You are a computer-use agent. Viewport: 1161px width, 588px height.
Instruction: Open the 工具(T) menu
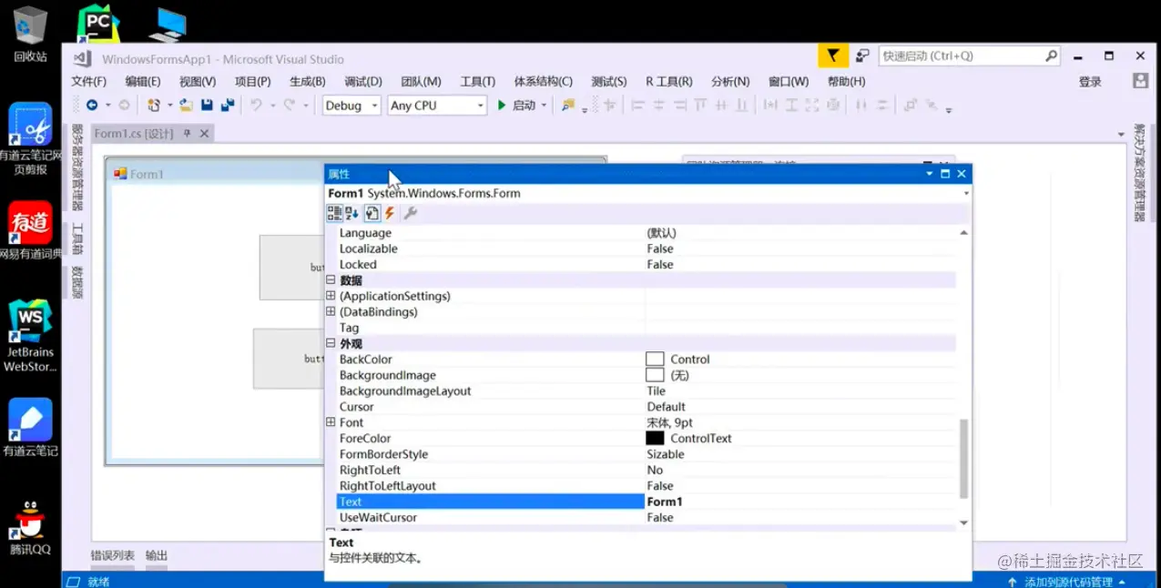pyautogui.click(x=477, y=82)
